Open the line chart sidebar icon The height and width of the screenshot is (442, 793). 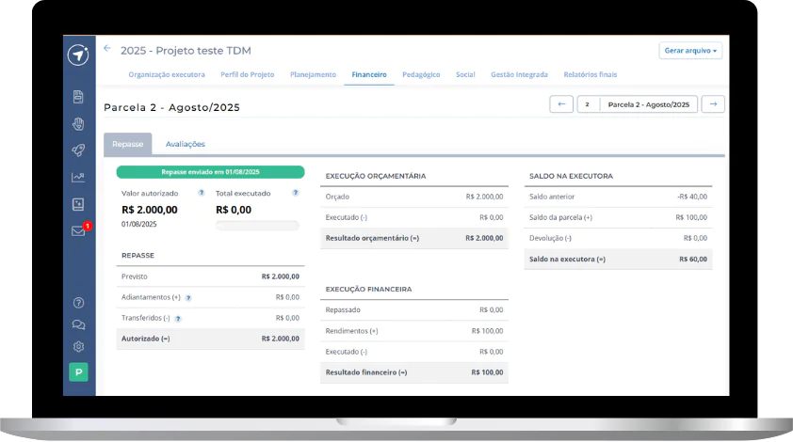79,177
